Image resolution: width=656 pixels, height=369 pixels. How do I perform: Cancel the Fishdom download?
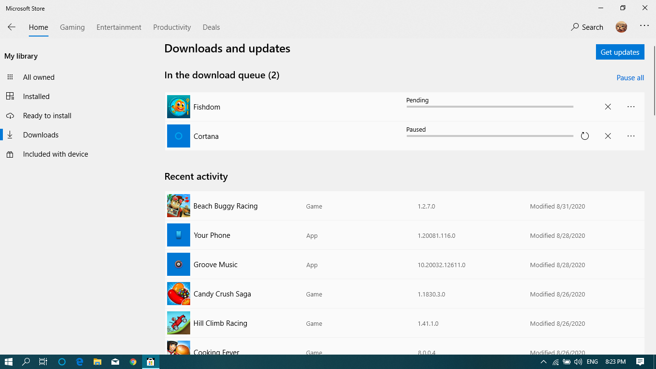[608, 107]
